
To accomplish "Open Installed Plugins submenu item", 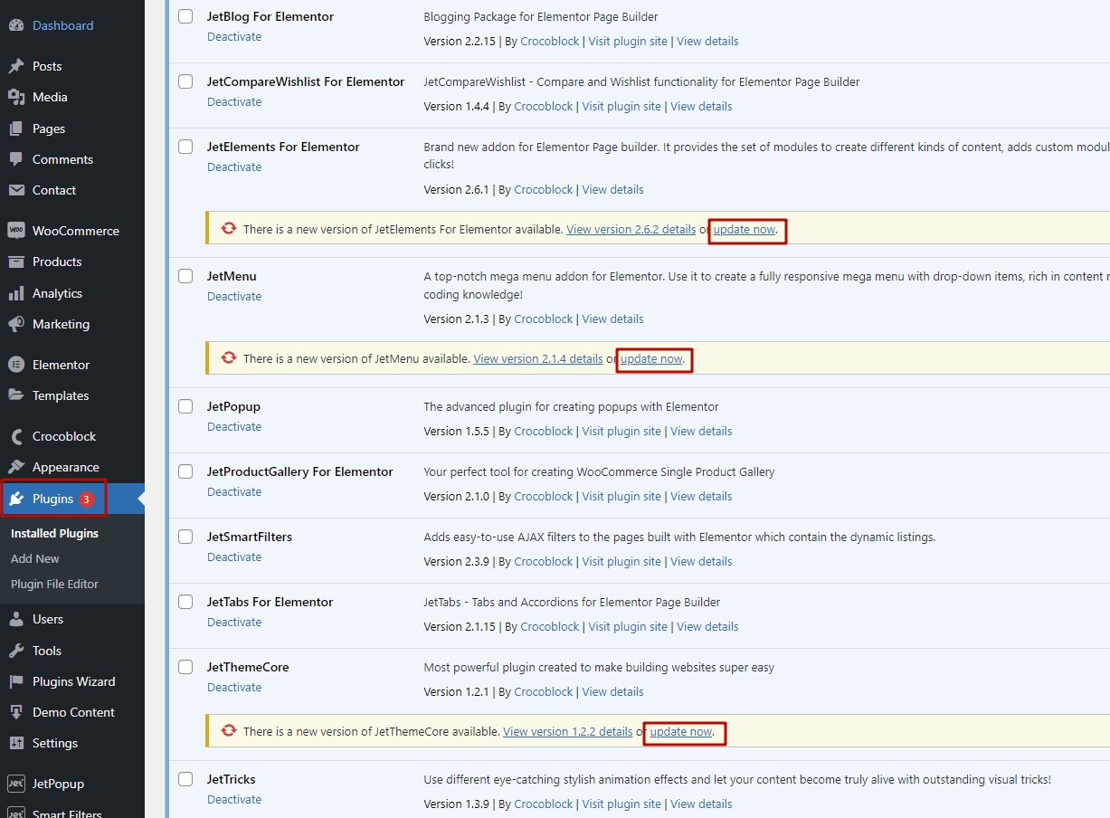I will [53, 533].
